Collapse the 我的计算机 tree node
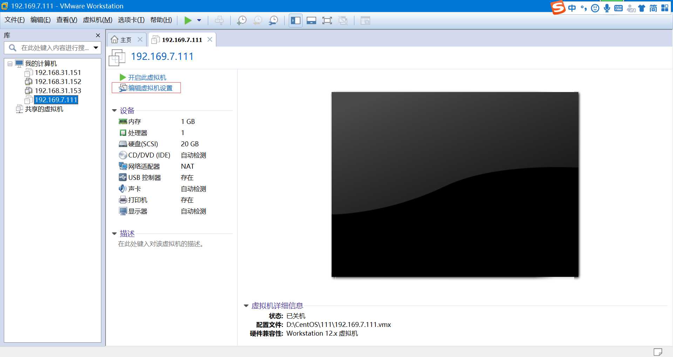 click(x=10, y=64)
